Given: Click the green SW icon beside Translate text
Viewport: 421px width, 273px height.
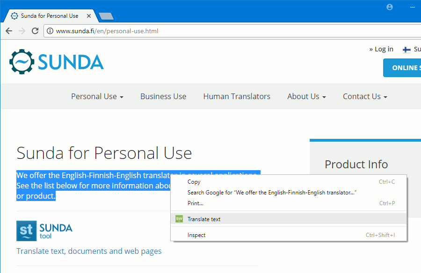Looking at the screenshot, I should pyautogui.click(x=179, y=219).
